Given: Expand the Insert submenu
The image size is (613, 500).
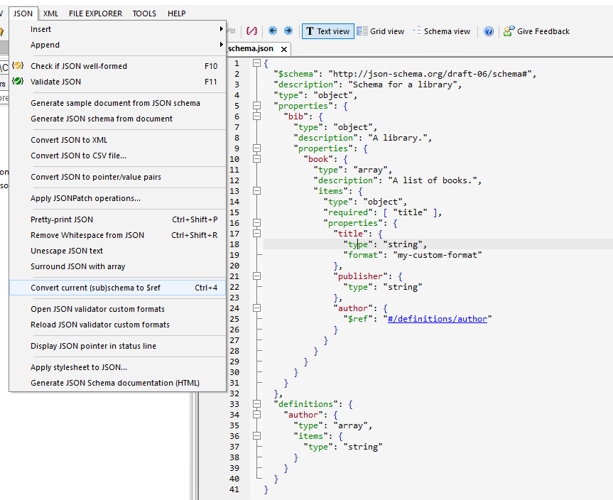Looking at the screenshot, I should [118, 29].
